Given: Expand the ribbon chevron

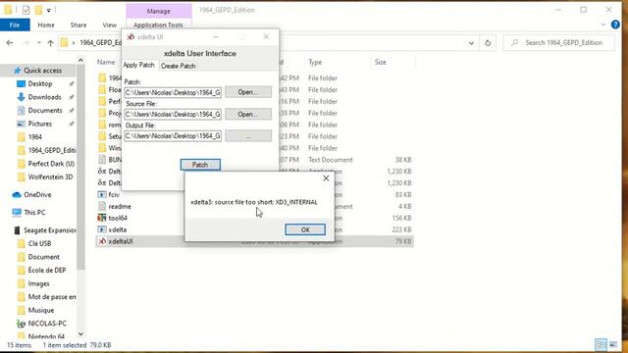Looking at the screenshot, I should tap(603, 25).
